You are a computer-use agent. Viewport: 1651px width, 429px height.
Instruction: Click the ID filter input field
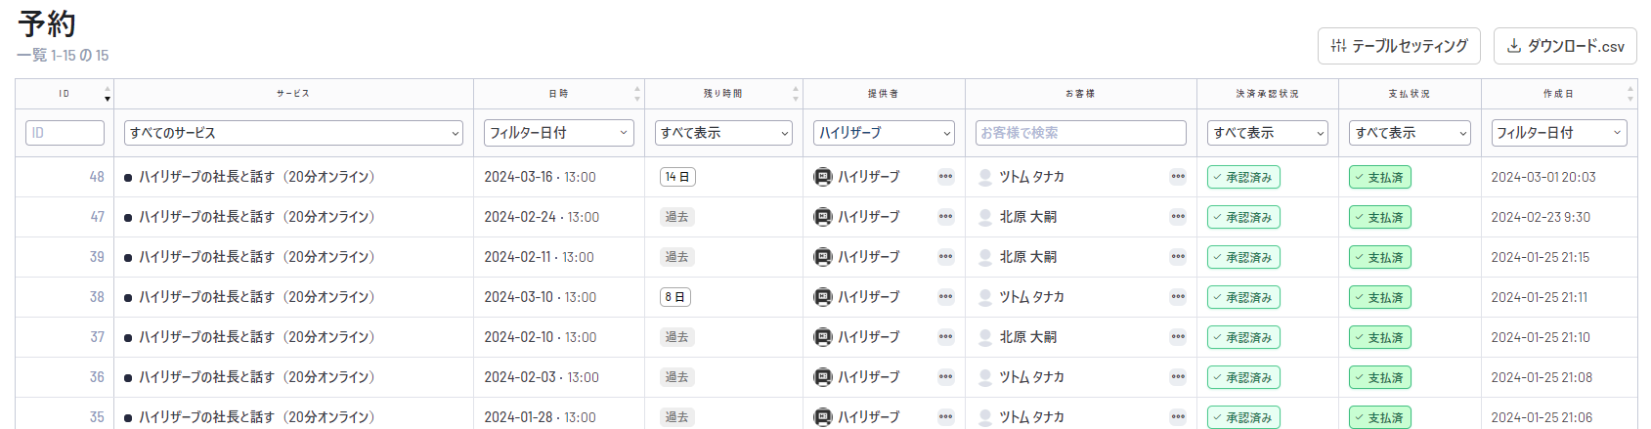click(65, 133)
